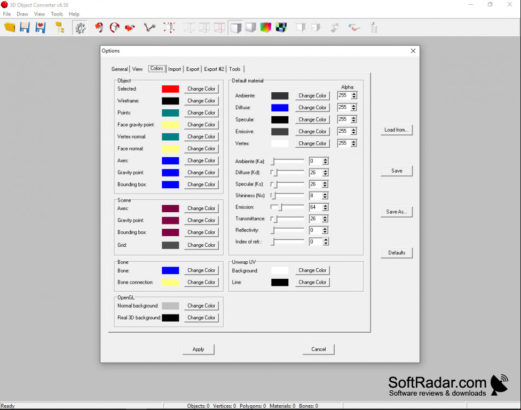Click the Load from... button
The width and height of the screenshot is (521, 410).
[397, 130]
